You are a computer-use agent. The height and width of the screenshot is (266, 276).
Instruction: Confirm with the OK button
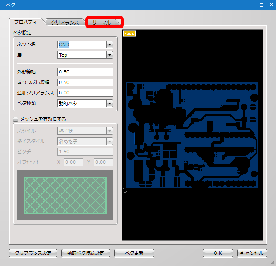point(218,253)
